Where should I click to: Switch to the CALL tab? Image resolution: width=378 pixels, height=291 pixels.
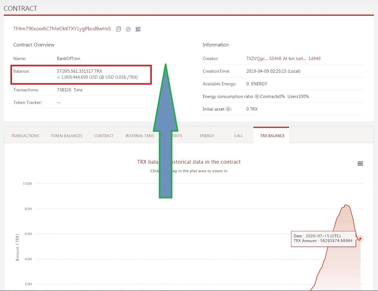click(239, 136)
